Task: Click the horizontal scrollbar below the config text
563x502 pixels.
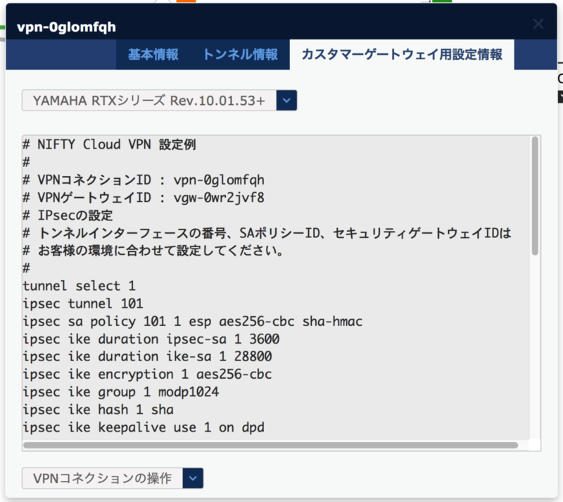Action: pyautogui.click(x=274, y=444)
